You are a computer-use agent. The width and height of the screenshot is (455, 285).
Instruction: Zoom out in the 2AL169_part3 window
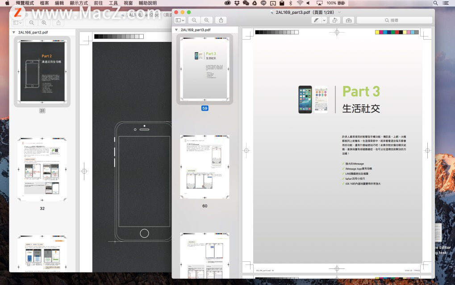click(x=194, y=21)
